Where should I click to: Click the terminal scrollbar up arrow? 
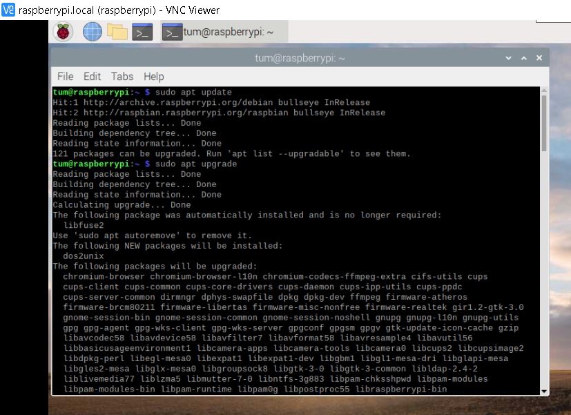(x=544, y=92)
